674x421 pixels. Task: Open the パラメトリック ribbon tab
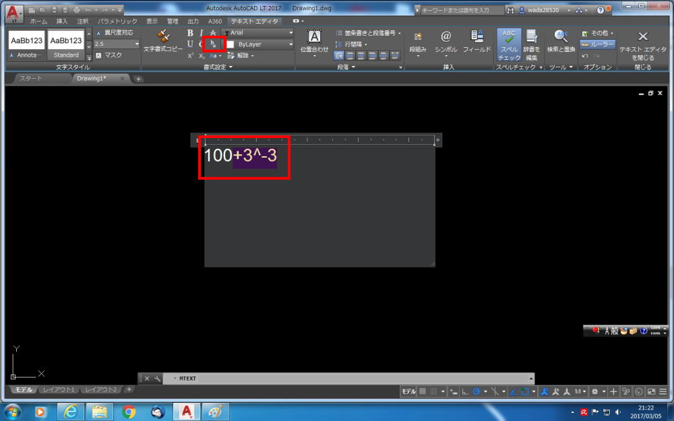pyautogui.click(x=117, y=21)
